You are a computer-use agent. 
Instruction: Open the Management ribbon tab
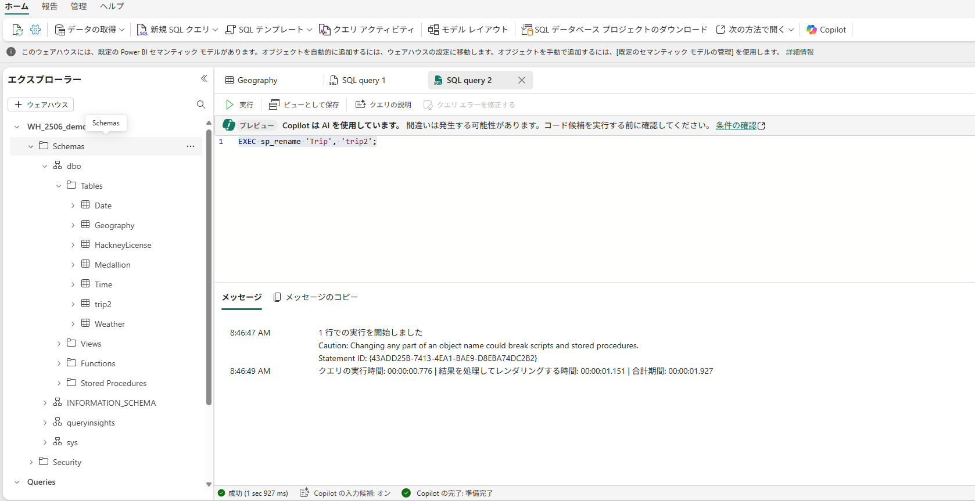click(78, 6)
